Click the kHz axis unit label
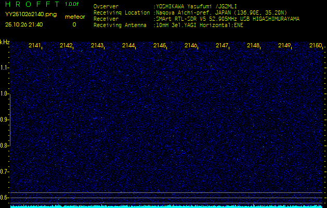Image resolution: width=327 pixels, height=208 pixels. tap(5, 42)
